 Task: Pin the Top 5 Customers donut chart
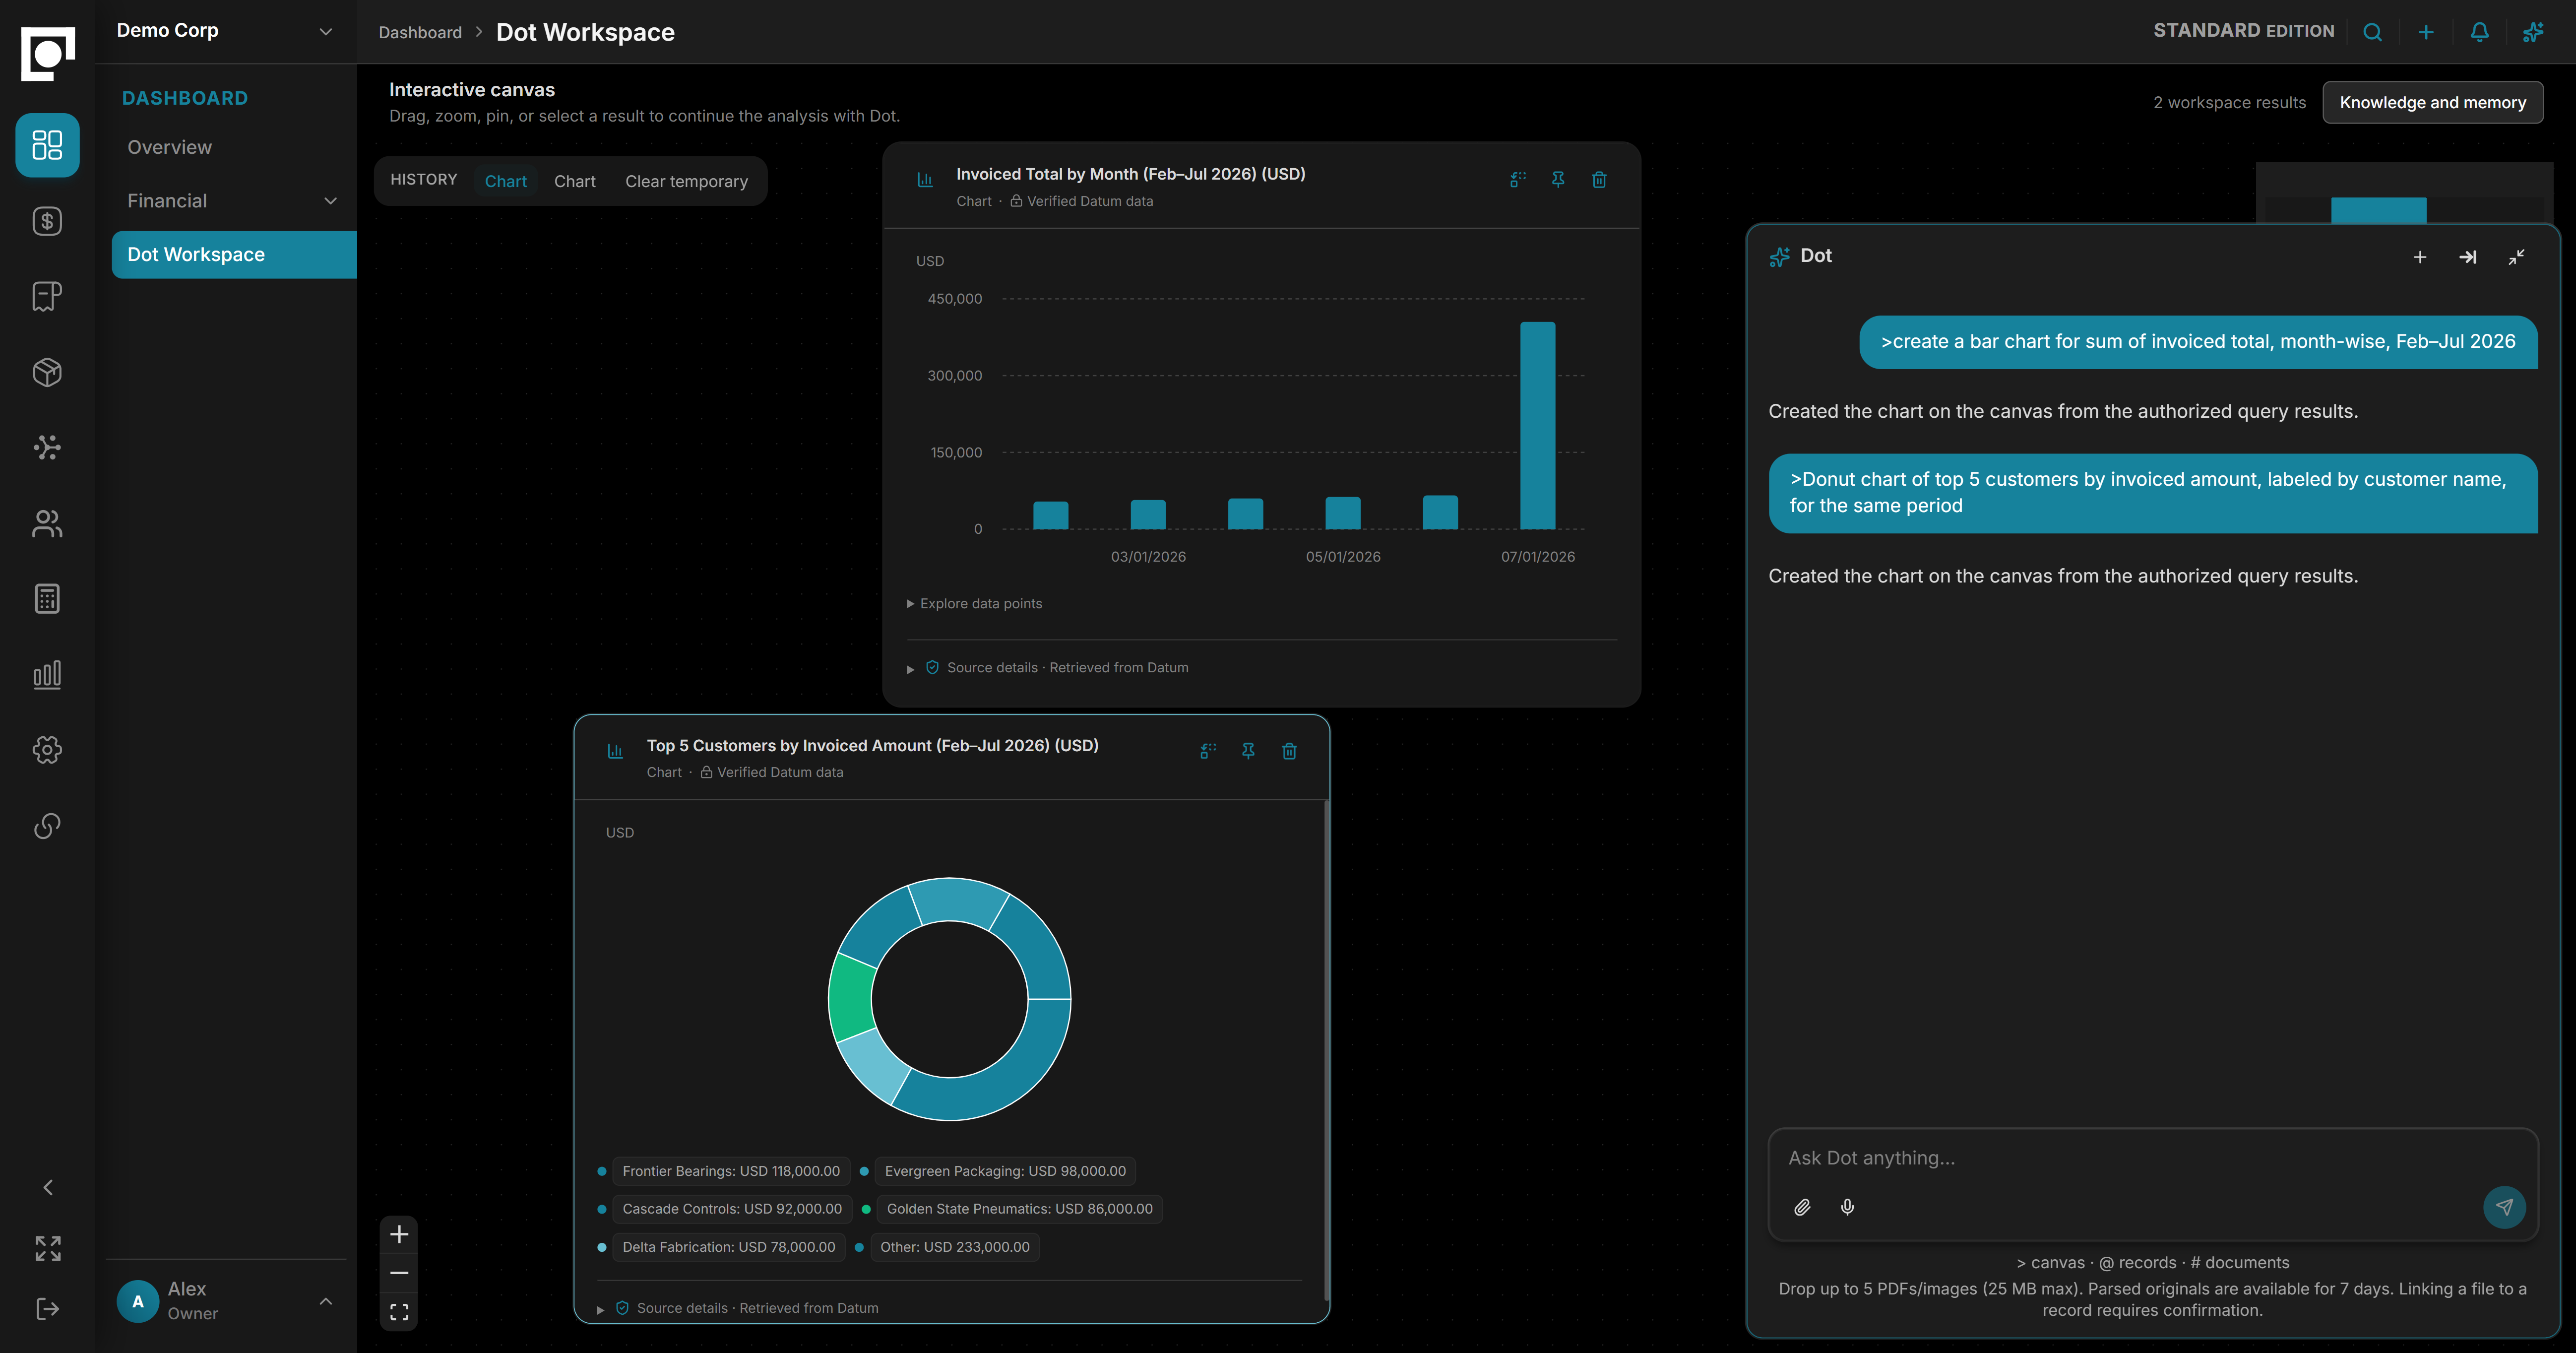click(x=1248, y=751)
